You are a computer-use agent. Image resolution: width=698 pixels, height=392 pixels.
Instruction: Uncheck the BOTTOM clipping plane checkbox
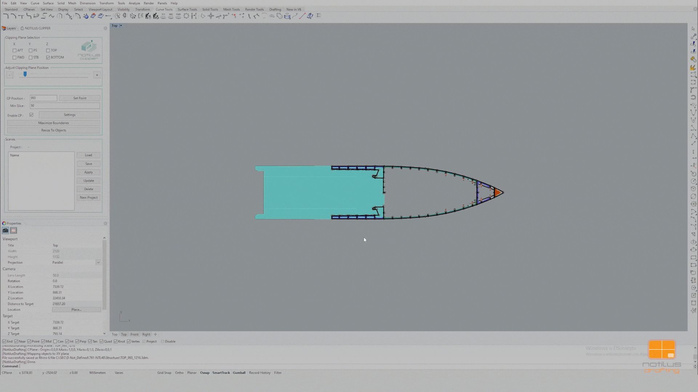pos(48,57)
